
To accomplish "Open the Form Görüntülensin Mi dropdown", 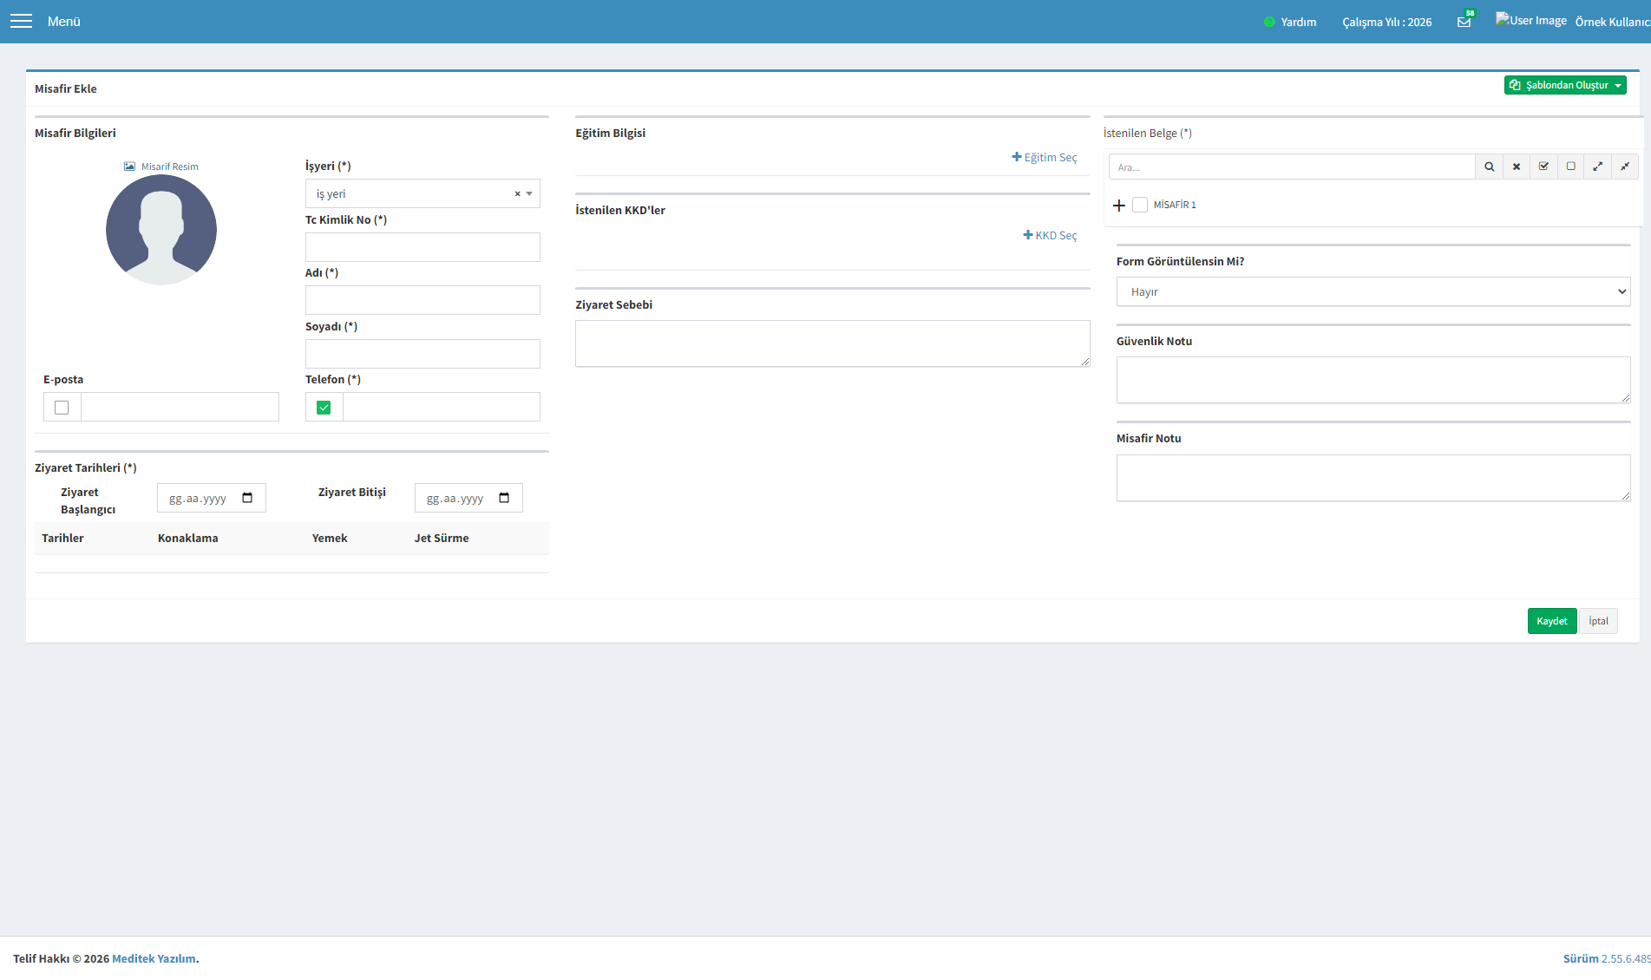I will click(x=1373, y=291).
